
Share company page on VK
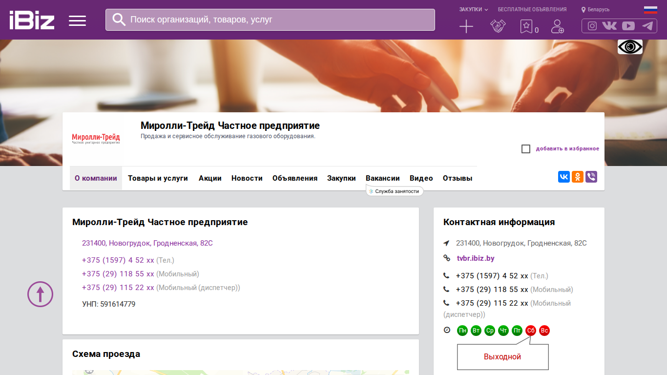564,177
